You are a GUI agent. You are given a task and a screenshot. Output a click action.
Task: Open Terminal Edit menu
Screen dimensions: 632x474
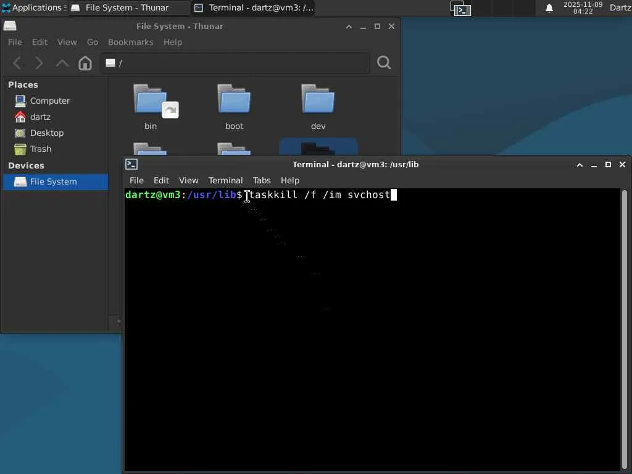[161, 181]
